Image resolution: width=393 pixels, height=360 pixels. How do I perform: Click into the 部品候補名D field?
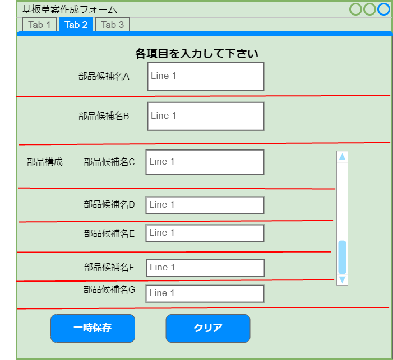point(205,205)
